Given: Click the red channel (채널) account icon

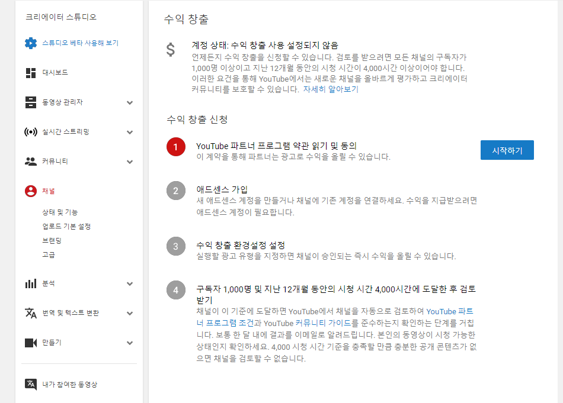Looking at the screenshot, I should pos(31,191).
